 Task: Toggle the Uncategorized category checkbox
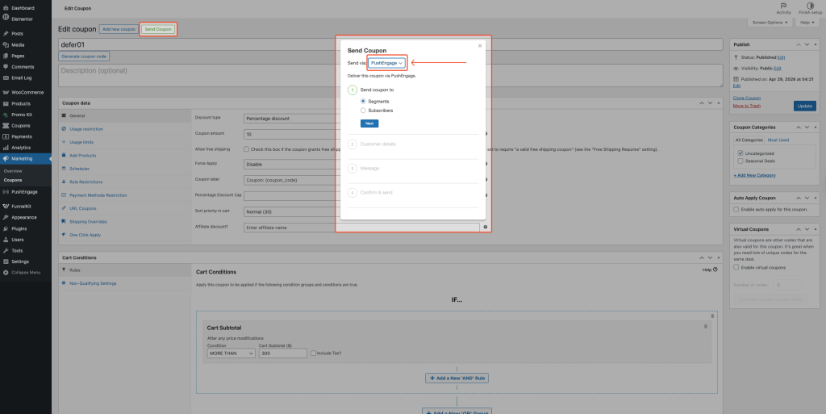click(x=740, y=153)
